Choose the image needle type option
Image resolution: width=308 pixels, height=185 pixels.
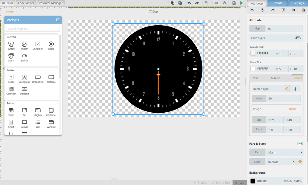(x=287, y=89)
